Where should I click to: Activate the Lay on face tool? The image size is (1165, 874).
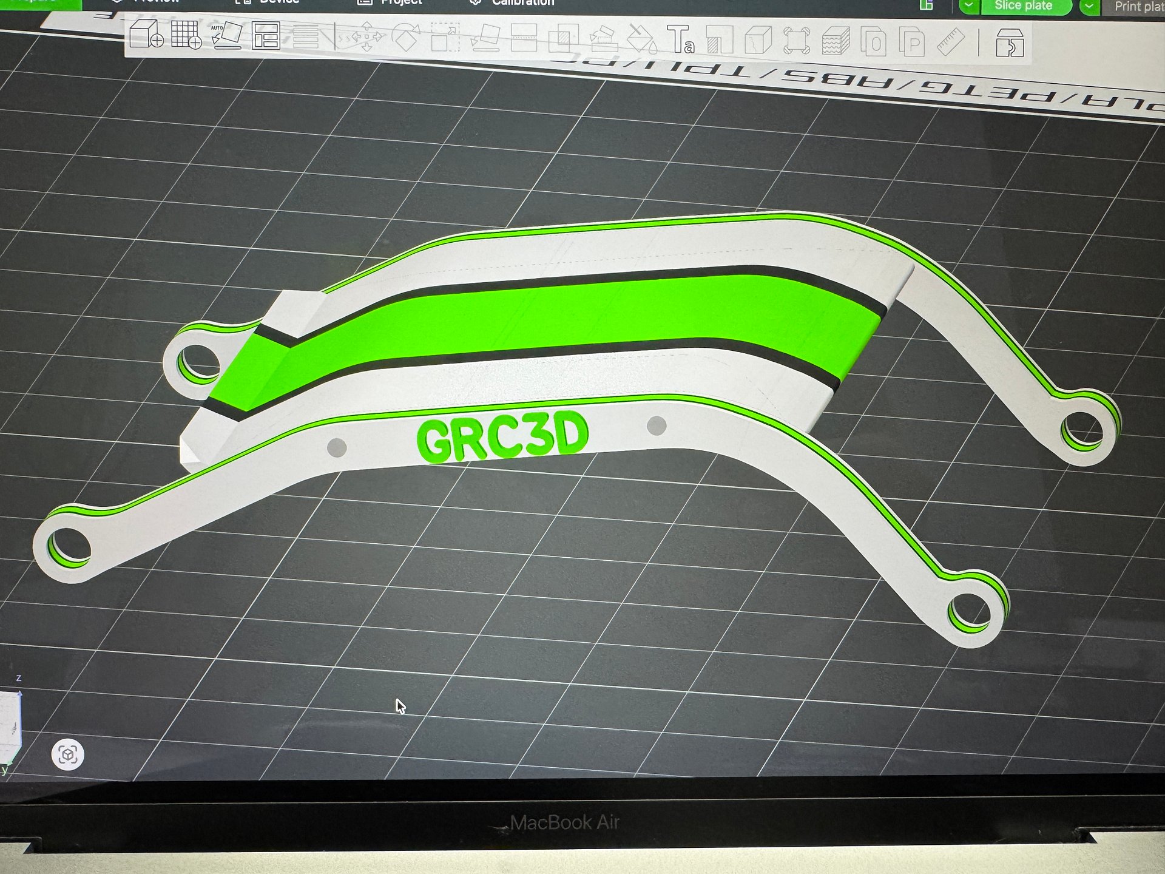click(x=485, y=38)
